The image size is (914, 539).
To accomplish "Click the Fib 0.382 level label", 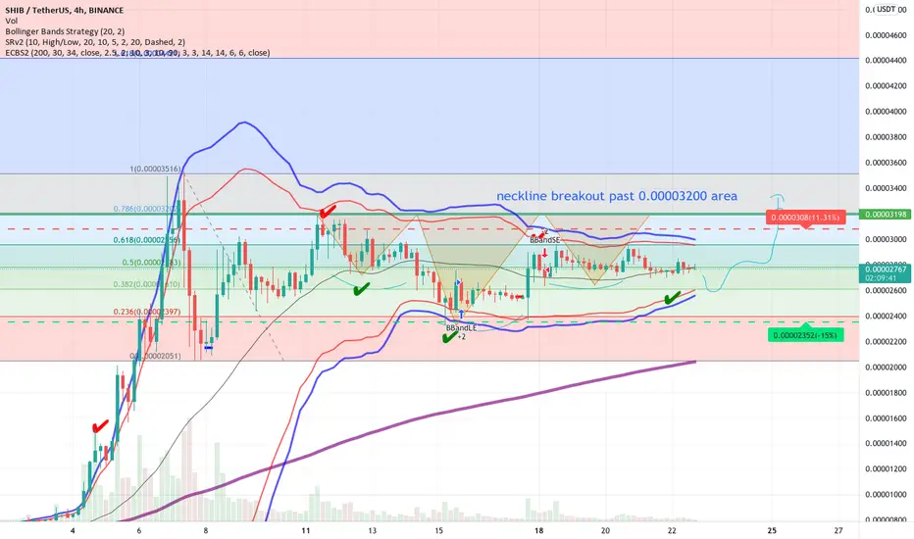I will point(147,284).
